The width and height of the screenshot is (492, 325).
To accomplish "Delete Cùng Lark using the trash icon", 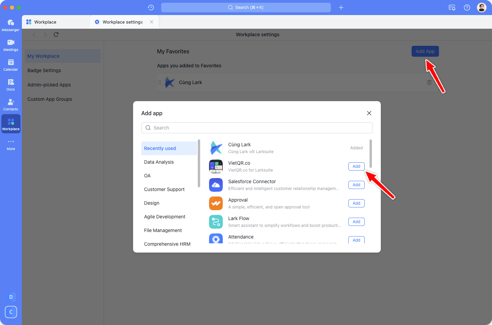I will 429,82.
